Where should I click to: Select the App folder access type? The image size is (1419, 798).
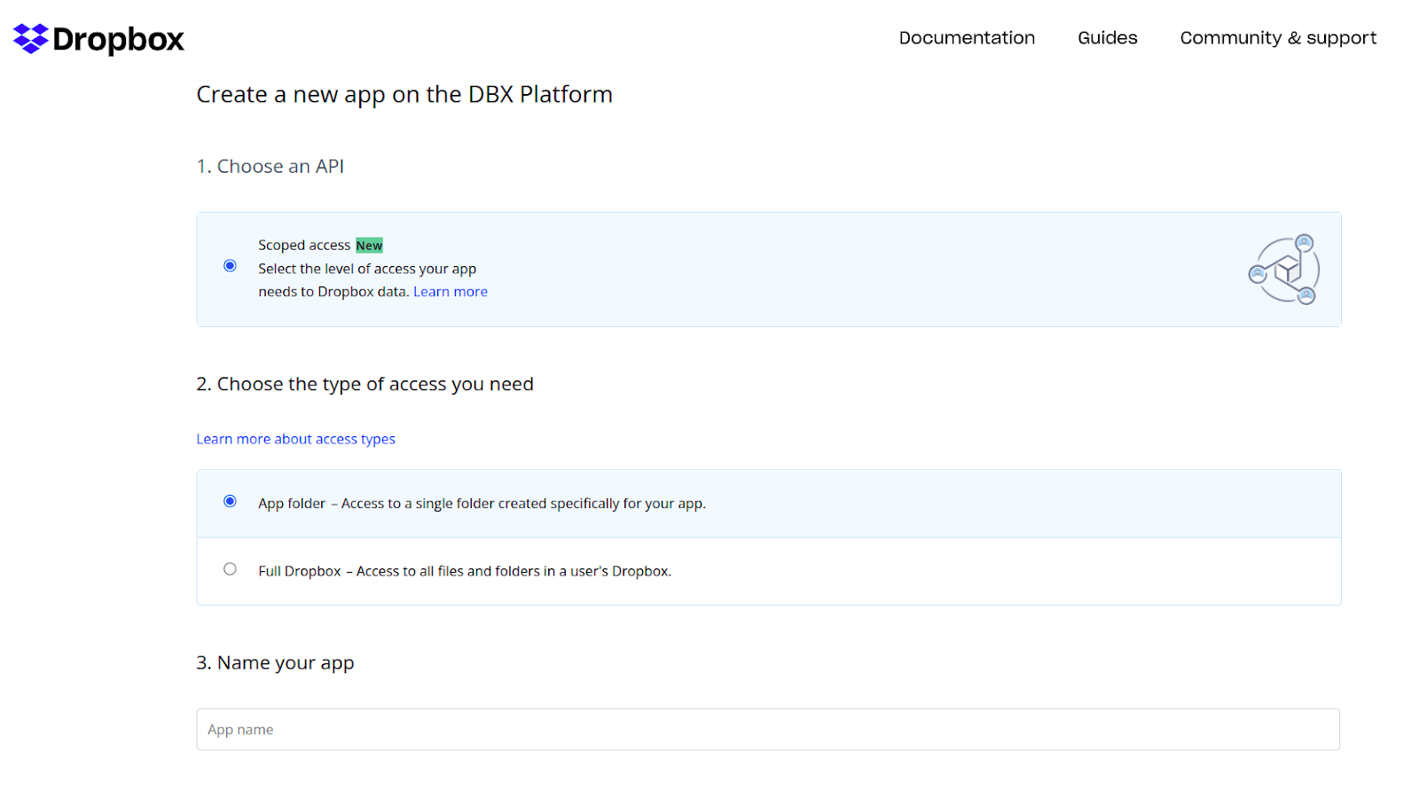[x=230, y=501]
